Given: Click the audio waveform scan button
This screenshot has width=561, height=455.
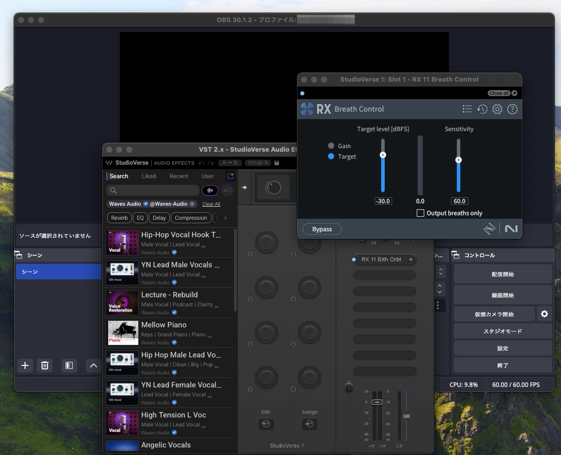Looking at the screenshot, I should pyautogui.click(x=210, y=191).
